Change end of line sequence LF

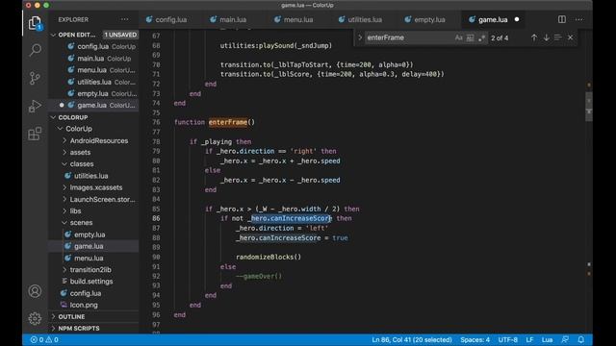[x=529, y=339]
